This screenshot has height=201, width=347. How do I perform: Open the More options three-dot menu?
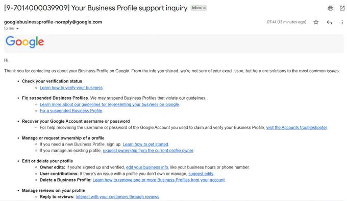pos(342,22)
